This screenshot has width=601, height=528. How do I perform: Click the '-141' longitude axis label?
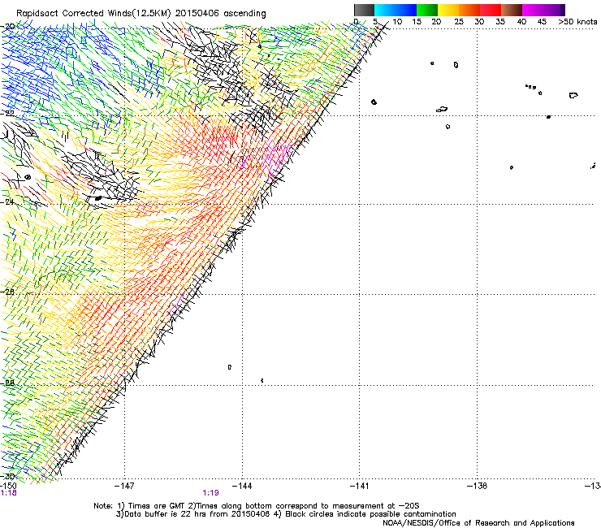tap(360, 486)
